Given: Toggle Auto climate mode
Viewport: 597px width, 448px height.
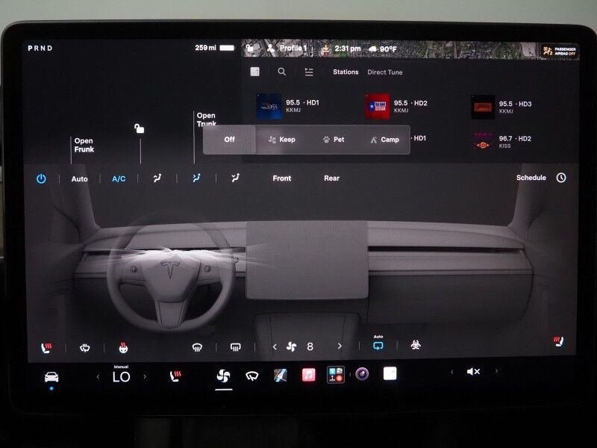Looking at the screenshot, I should click(80, 178).
